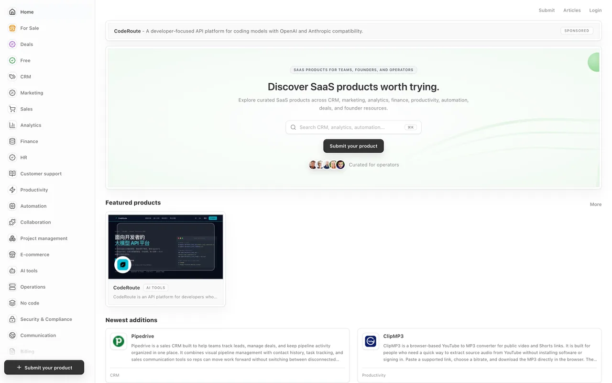Open the Pipedrive listing title

[142, 336]
